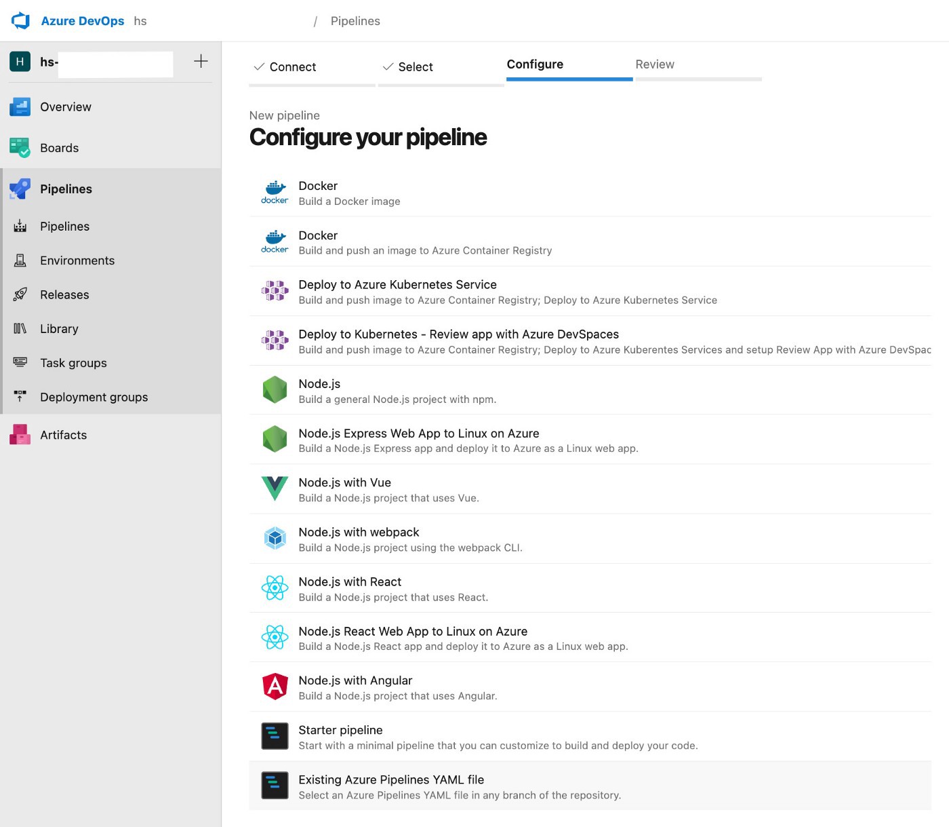Choose Node.js with Angular template
The height and width of the screenshot is (827, 949).
click(x=590, y=687)
